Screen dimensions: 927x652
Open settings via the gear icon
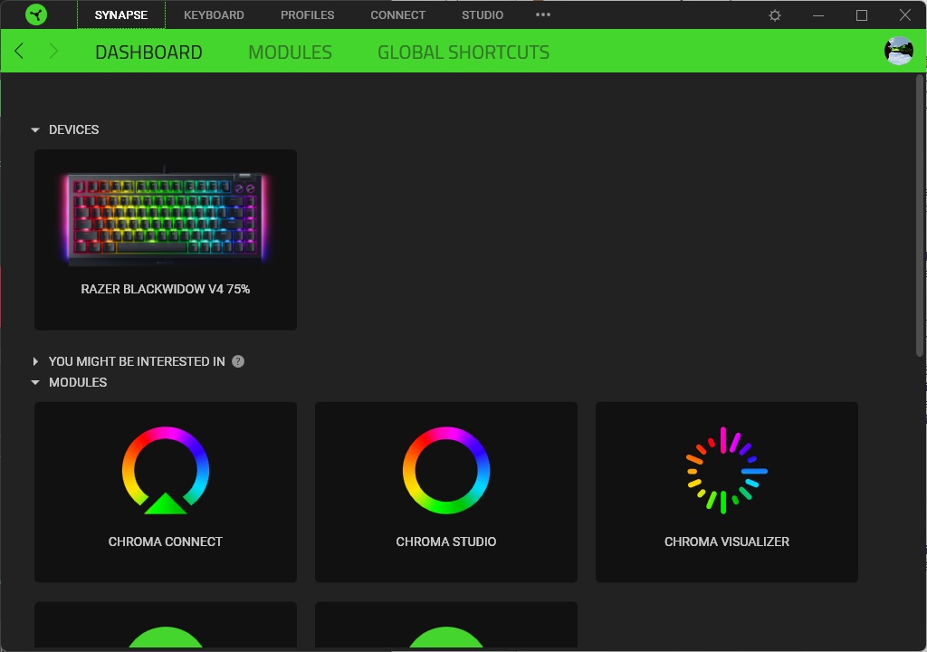coord(775,15)
